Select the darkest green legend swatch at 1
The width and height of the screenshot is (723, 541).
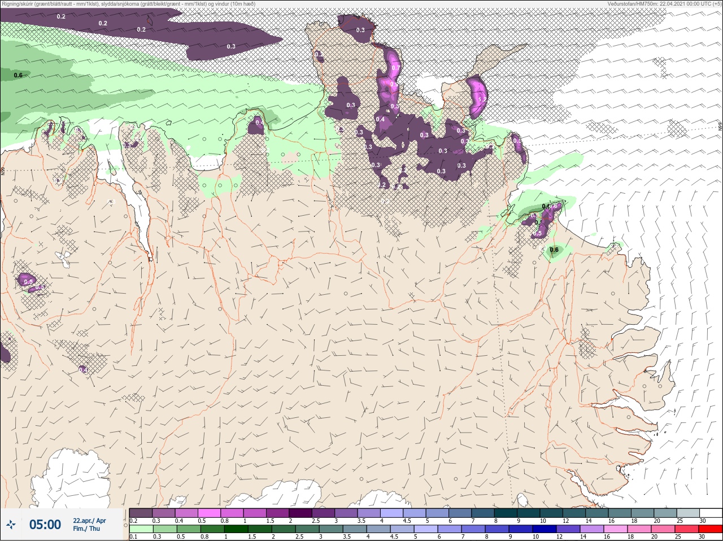(x=236, y=529)
